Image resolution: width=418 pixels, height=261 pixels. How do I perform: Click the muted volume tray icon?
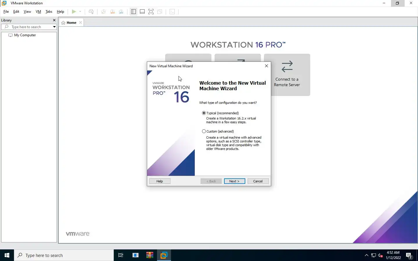(381, 255)
